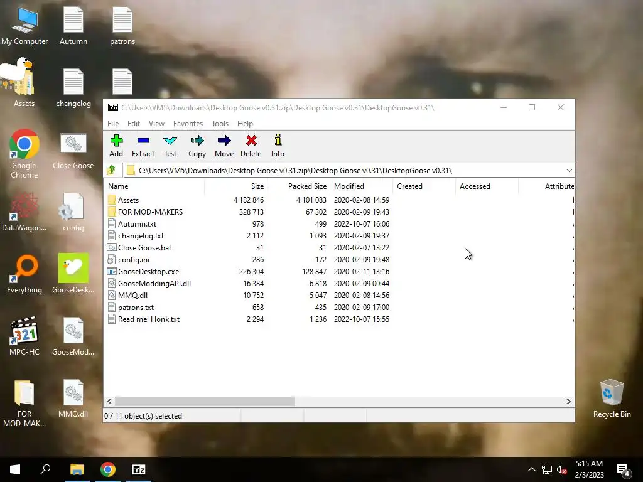Click the 7-Zip taskbar button
Image resolution: width=643 pixels, height=482 pixels.
tap(139, 469)
